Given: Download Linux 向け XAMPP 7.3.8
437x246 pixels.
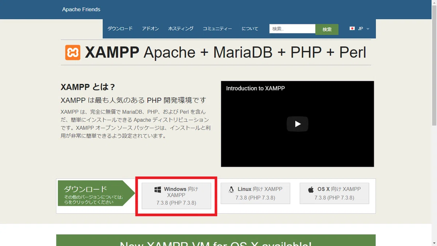Looking at the screenshot, I should [x=255, y=193].
